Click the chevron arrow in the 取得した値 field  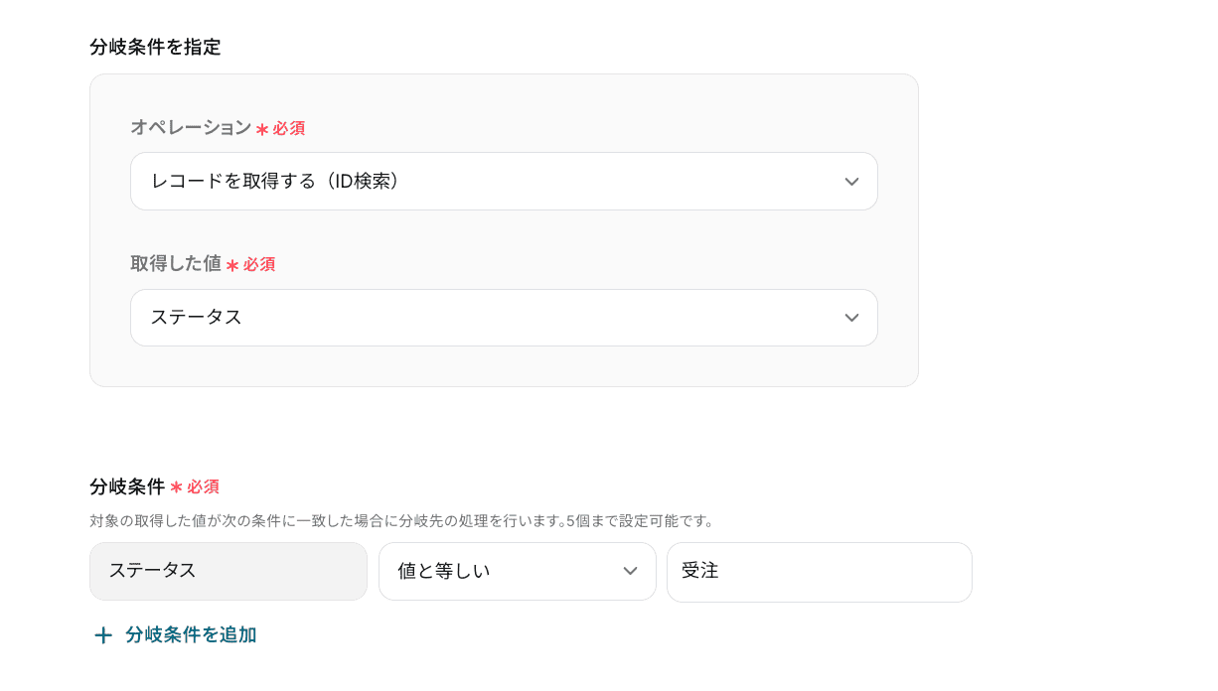point(851,318)
